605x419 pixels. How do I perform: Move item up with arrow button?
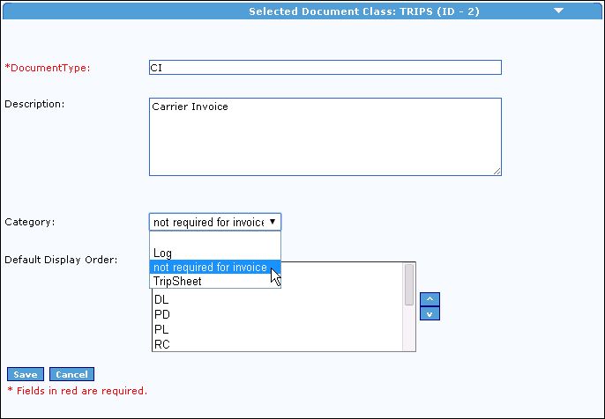click(429, 299)
